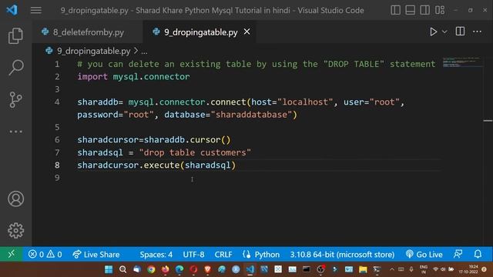Toggle the primary side bar

click(x=395, y=10)
